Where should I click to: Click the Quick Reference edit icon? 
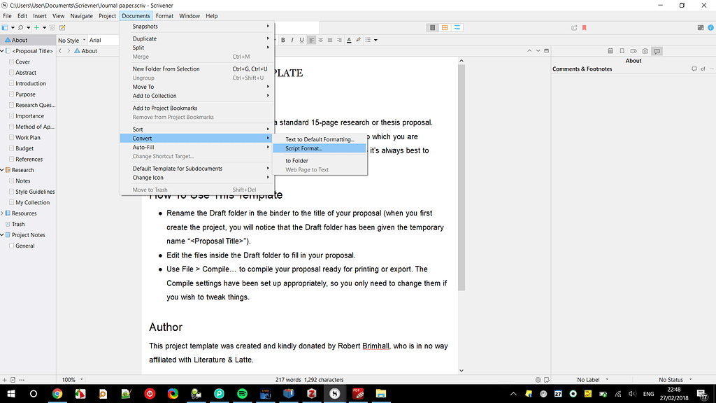click(x=62, y=28)
